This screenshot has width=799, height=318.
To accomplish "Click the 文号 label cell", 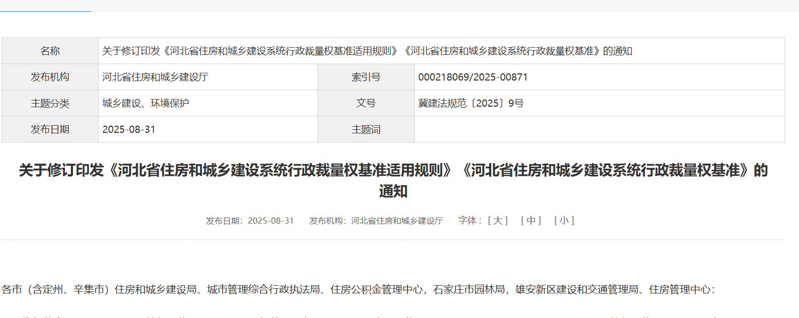I will [366, 104].
